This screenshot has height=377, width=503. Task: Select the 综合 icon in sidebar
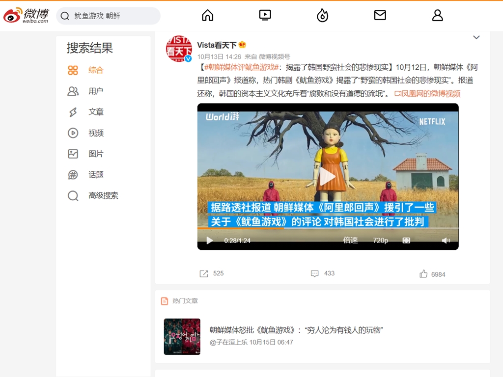(x=73, y=70)
